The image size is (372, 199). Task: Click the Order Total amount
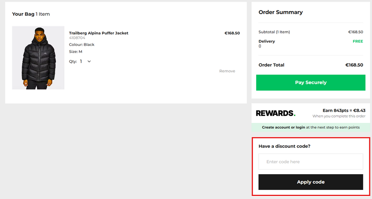click(354, 65)
